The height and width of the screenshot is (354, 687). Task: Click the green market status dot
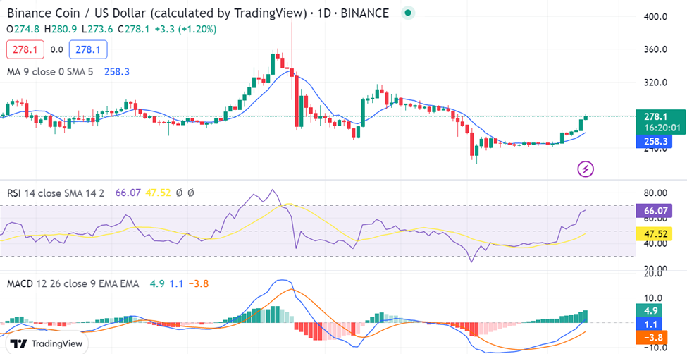pyautogui.click(x=408, y=13)
